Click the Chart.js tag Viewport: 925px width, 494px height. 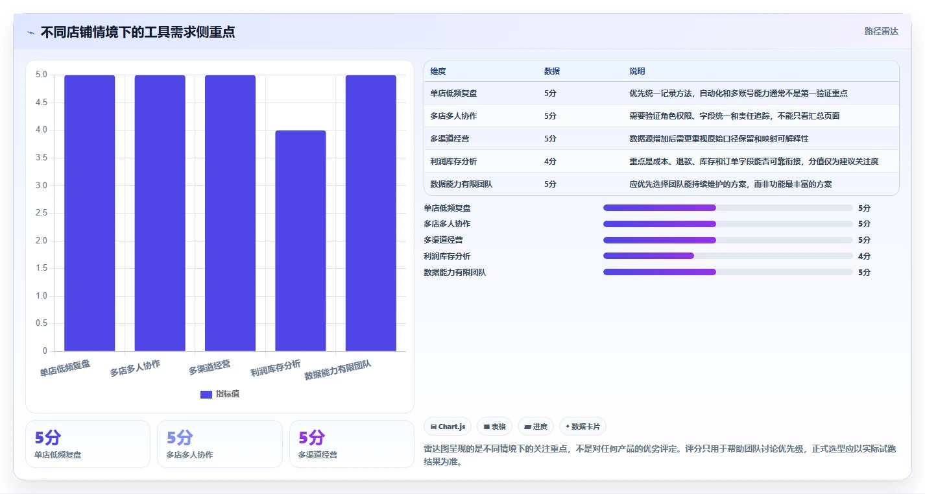coord(448,426)
